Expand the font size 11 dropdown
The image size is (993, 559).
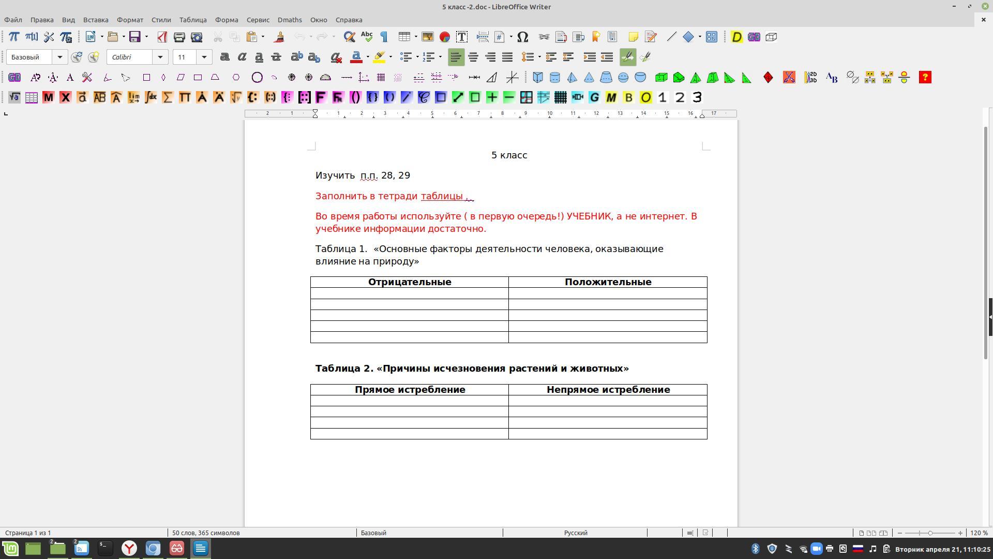coord(204,57)
